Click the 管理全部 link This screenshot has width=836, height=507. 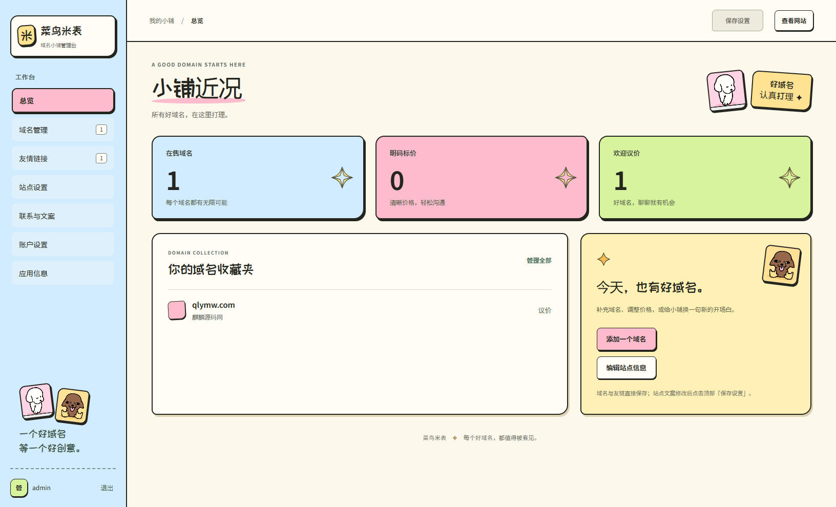pyautogui.click(x=539, y=260)
